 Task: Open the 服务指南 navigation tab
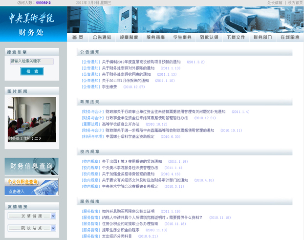pos(156,37)
